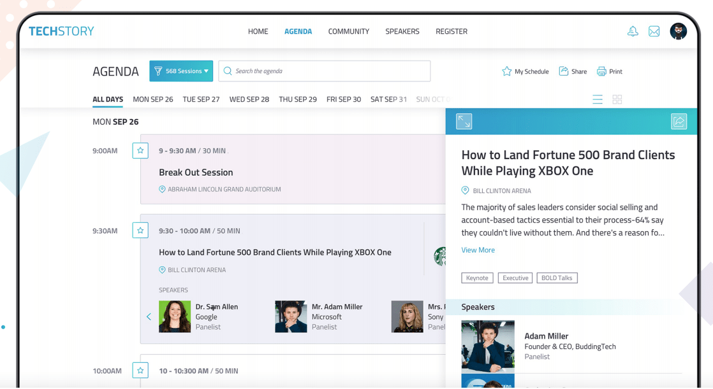Click share icon in detail panel header
Image resolution: width=713 pixels, height=389 pixels.
click(679, 121)
